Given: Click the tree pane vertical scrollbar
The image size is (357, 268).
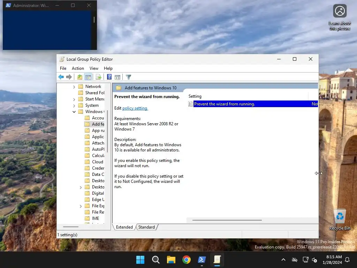Looking at the screenshot, I should click(107, 131).
